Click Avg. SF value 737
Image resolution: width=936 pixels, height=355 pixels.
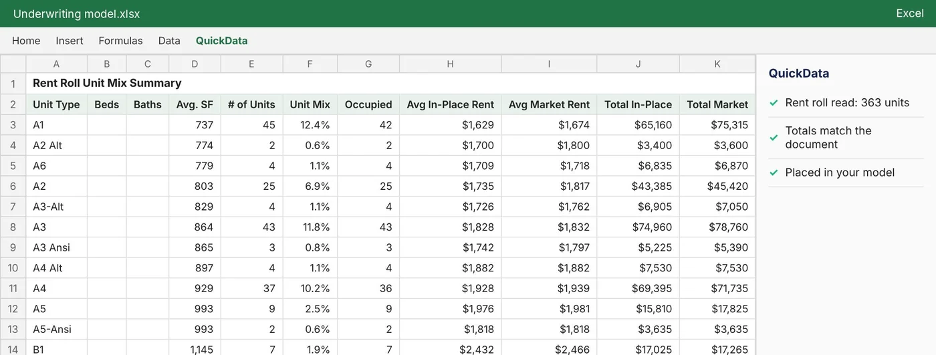pyautogui.click(x=195, y=125)
